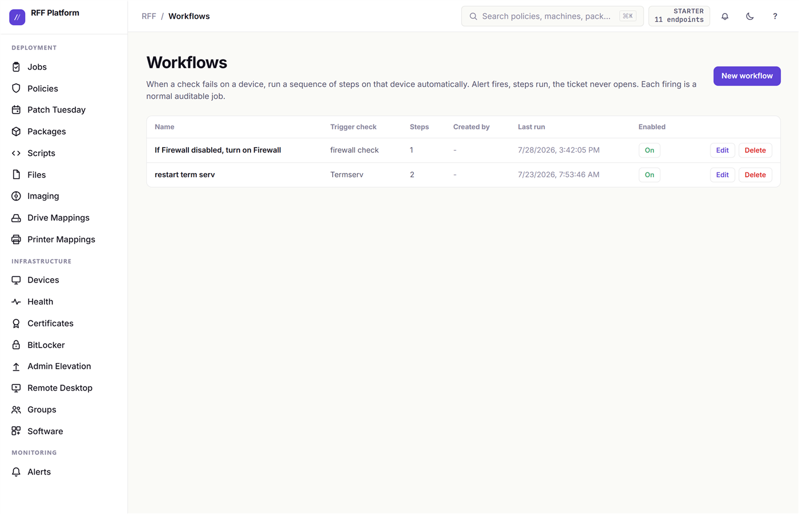Click the Devices monitor icon
This screenshot has width=799, height=514.
click(x=16, y=280)
